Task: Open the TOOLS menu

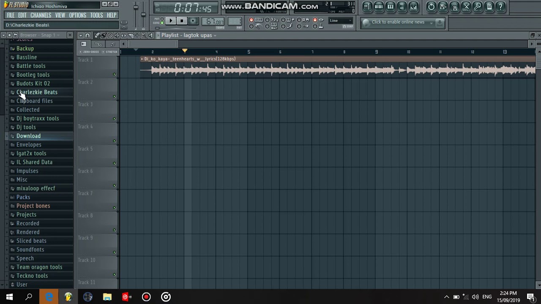Action: (96, 15)
